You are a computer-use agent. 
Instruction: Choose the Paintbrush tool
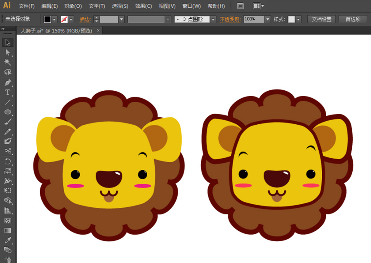7,122
